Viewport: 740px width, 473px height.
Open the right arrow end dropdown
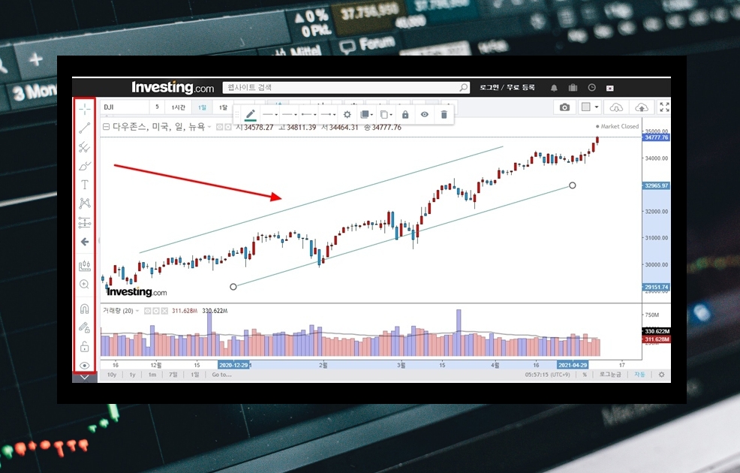(x=328, y=115)
